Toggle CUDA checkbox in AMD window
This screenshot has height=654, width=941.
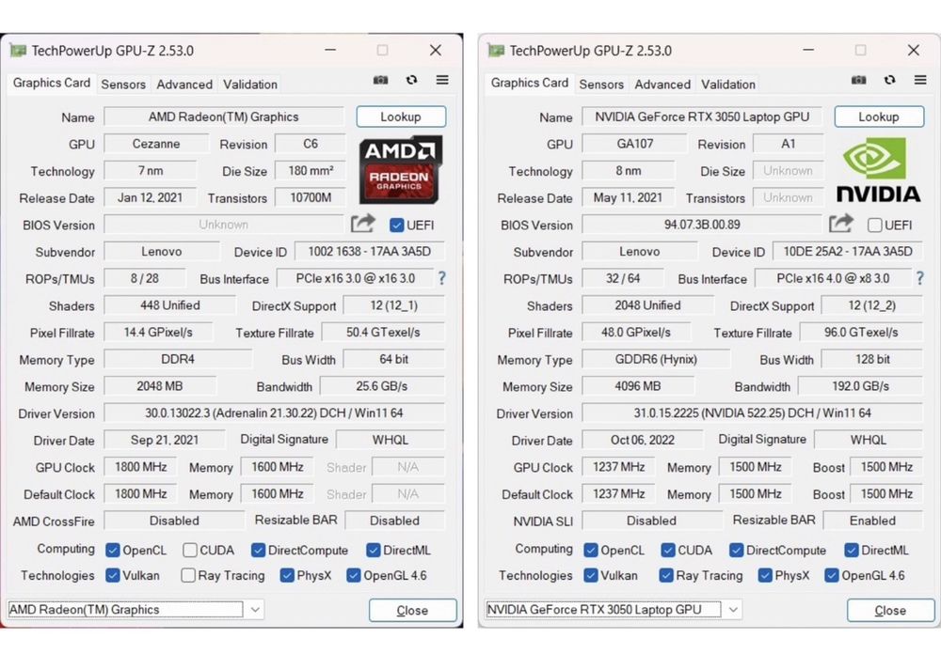point(190,551)
